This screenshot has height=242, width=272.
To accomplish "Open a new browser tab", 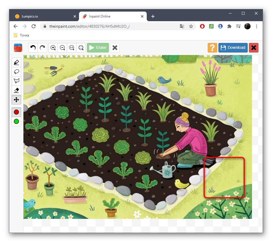I will [x=153, y=16].
